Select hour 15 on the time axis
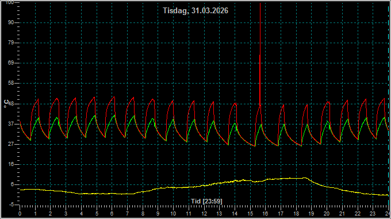Screen dimensions: 391x219 pos(250,214)
